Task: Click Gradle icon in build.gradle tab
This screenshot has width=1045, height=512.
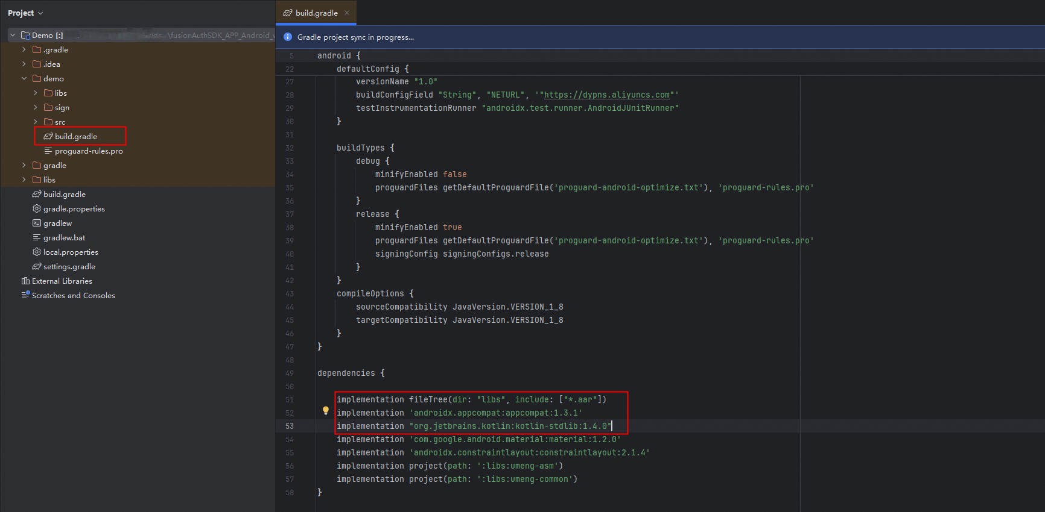Action: (x=288, y=13)
